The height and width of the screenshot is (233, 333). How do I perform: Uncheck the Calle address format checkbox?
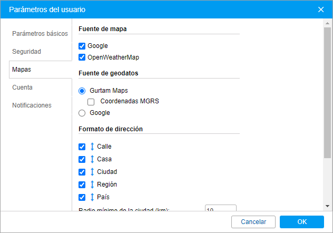point(82,147)
